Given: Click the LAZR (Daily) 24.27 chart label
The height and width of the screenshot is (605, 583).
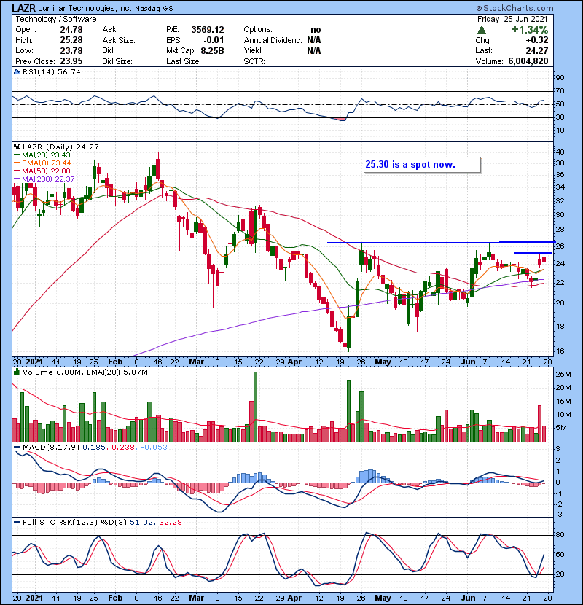Looking at the screenshot, I should (x=60, y=147).
